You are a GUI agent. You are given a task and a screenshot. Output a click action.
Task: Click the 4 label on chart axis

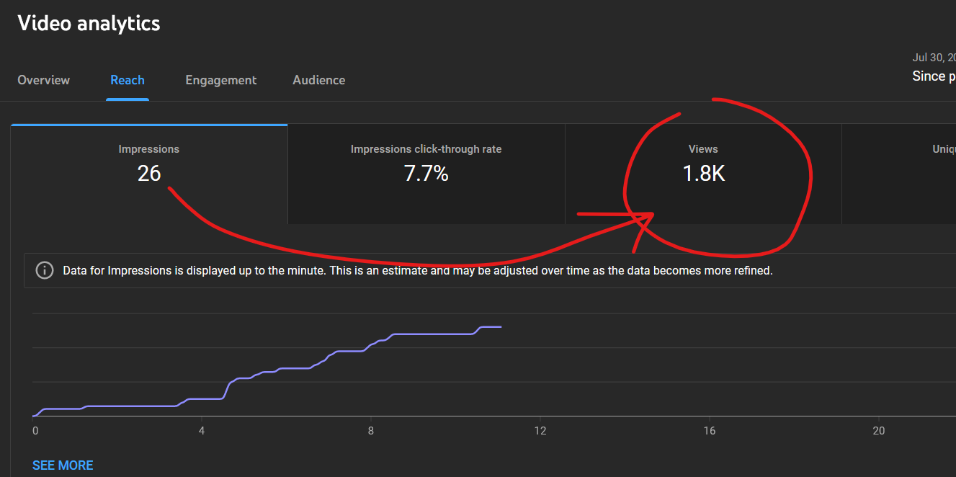(x=202, y=431)
